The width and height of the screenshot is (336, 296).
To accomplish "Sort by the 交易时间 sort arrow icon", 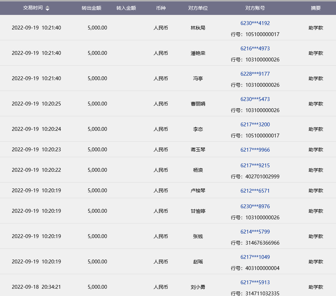I will (47, 8).
